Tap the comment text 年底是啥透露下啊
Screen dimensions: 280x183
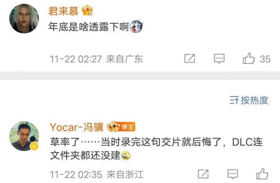[x=89, y=27]
